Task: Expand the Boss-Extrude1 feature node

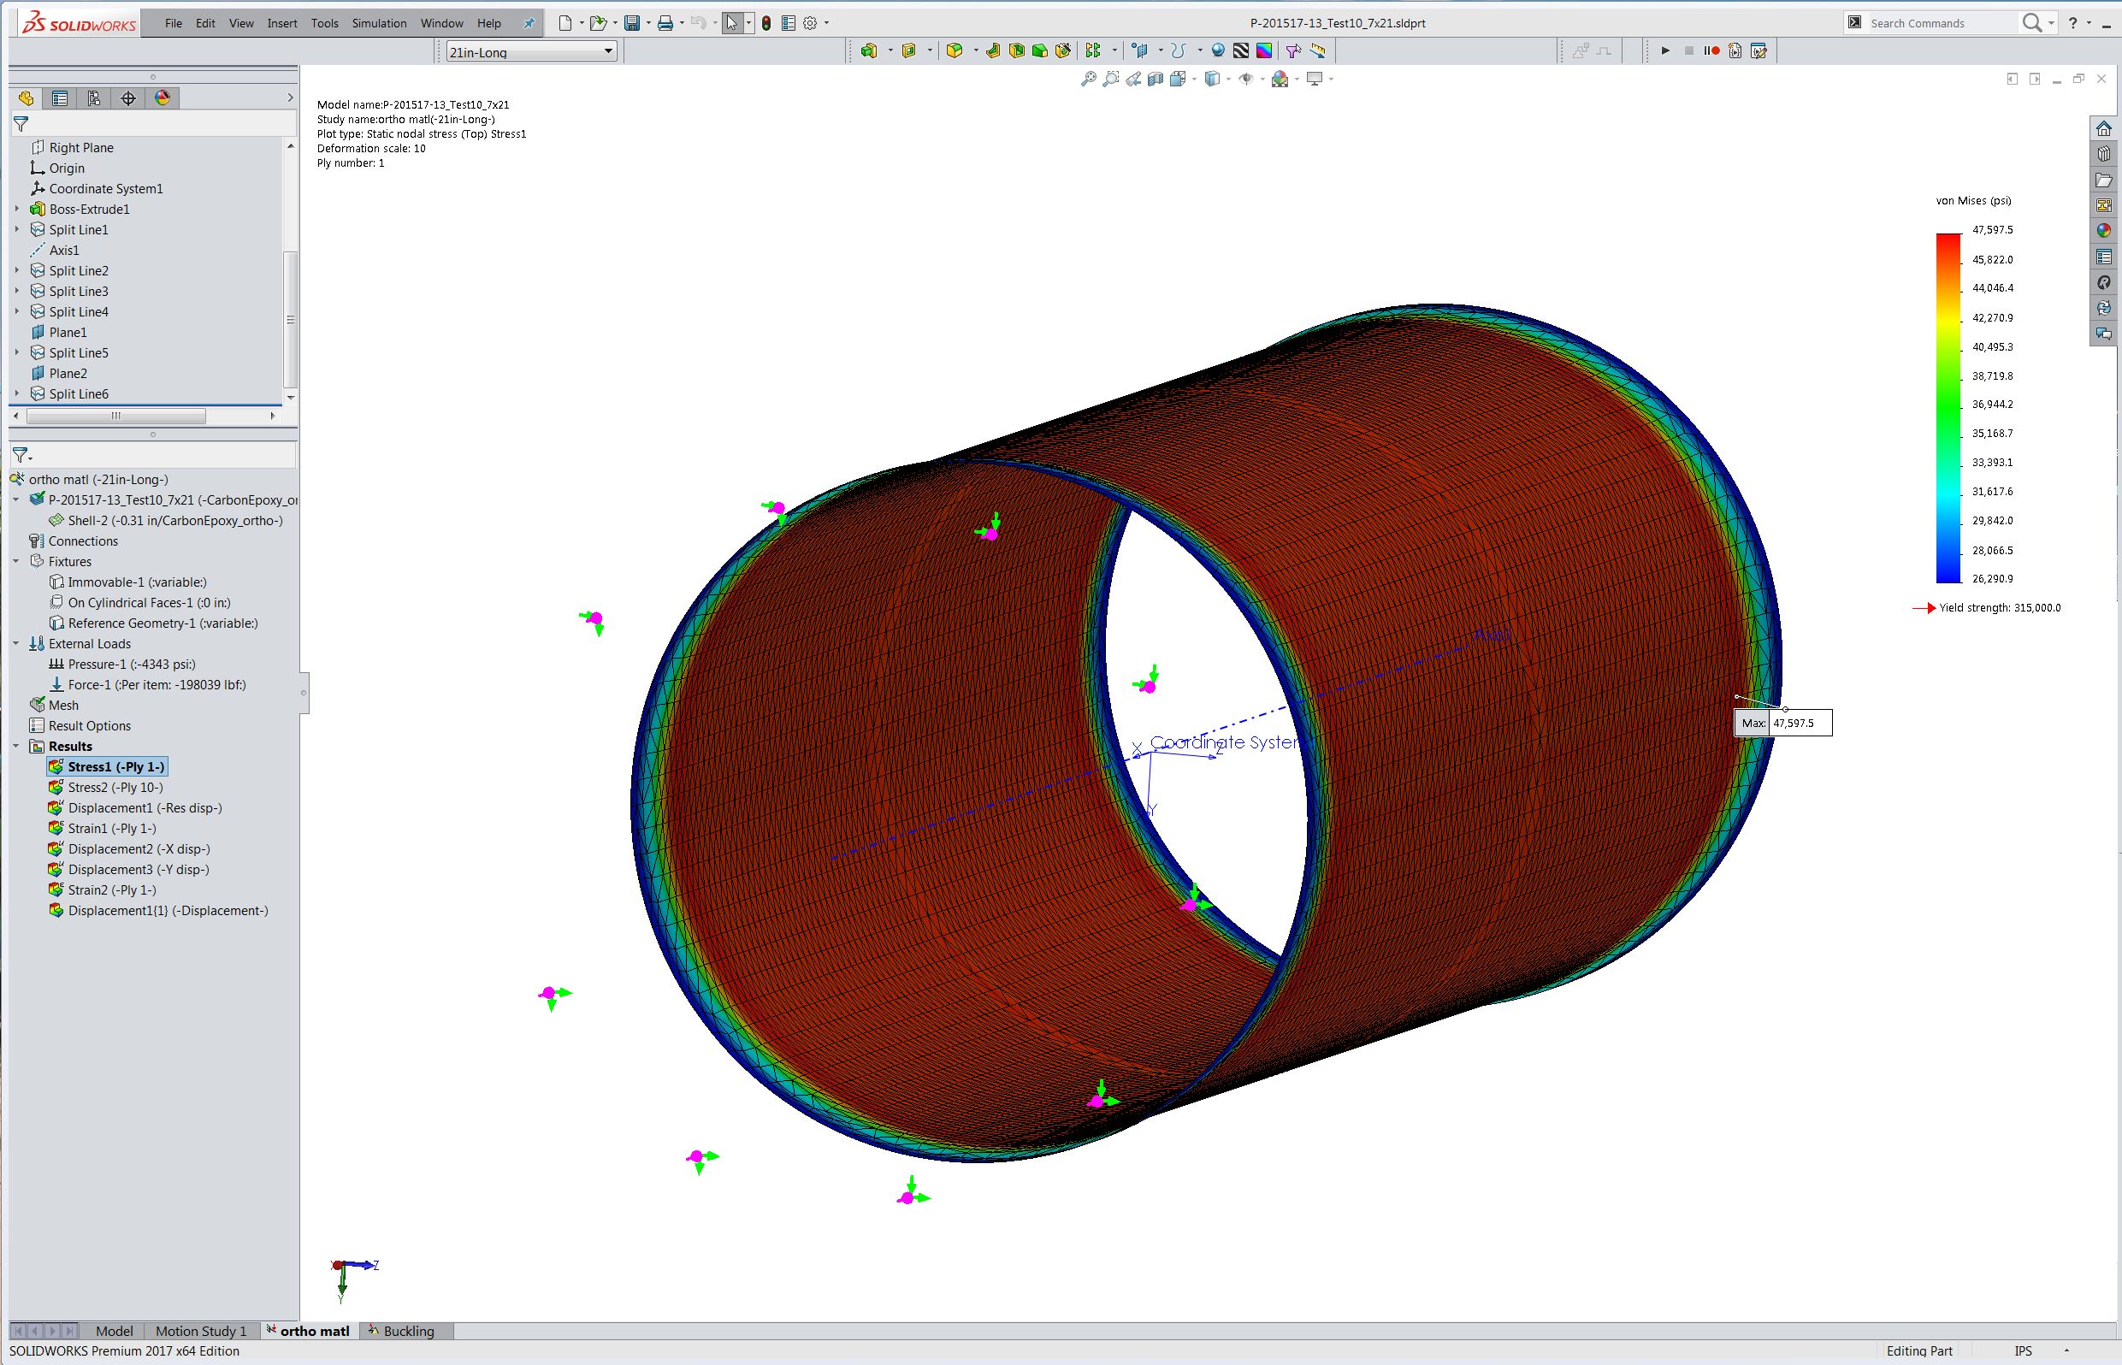Action: pos(16,210)
